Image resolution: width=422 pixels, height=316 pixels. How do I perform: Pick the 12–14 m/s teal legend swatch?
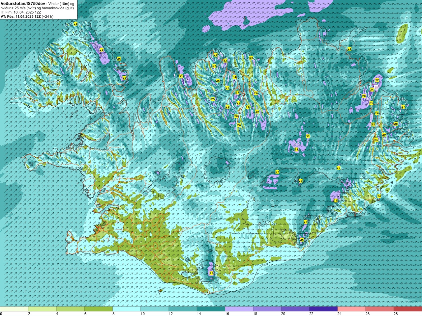[183, 309]
